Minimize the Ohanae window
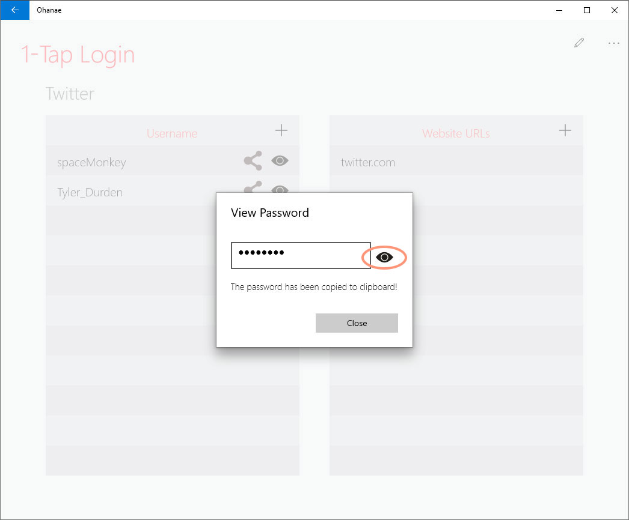The image size is (629, 520). [x=559, y=10]
